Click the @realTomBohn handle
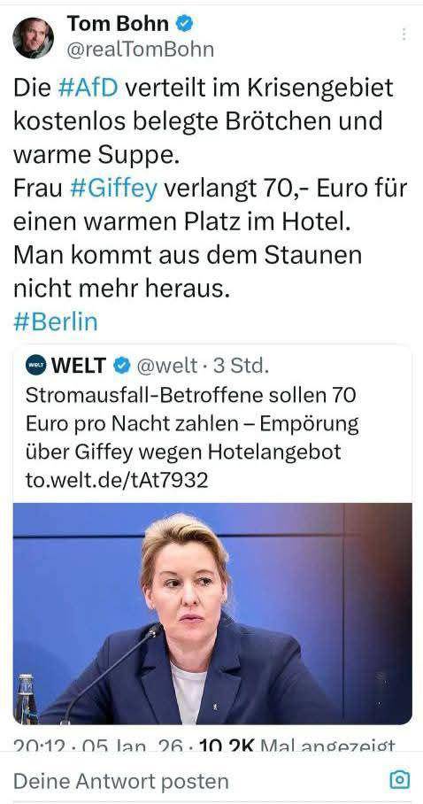 tap(141, 50)
